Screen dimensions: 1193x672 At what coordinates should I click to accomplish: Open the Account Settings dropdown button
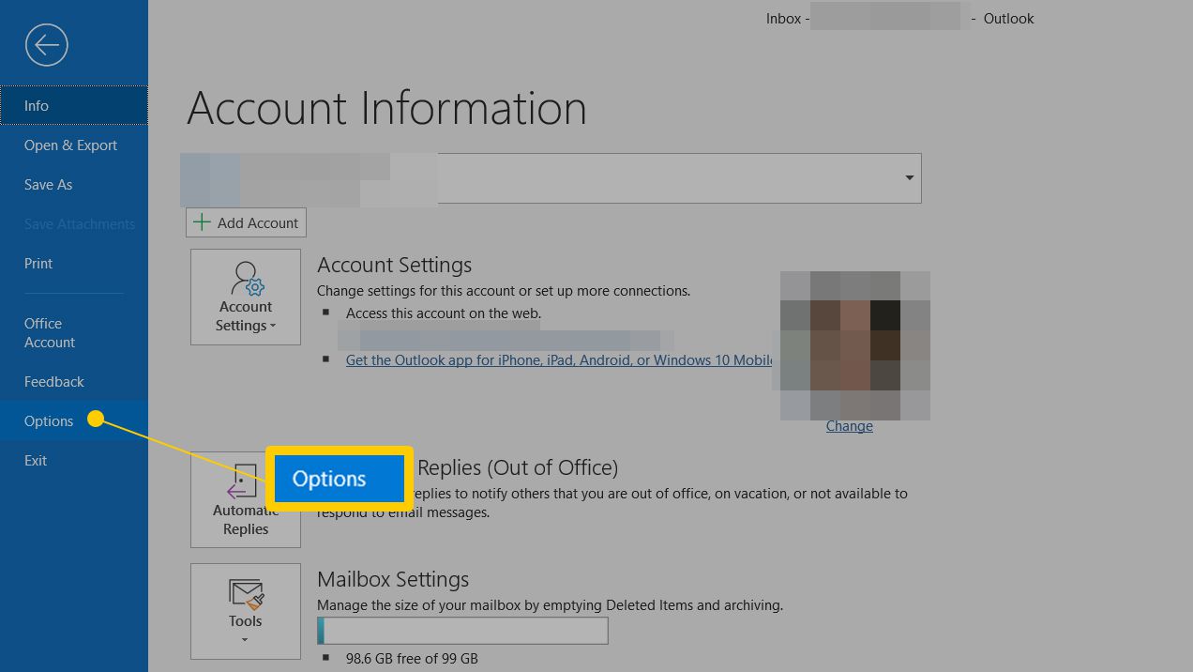click(246, 297)
